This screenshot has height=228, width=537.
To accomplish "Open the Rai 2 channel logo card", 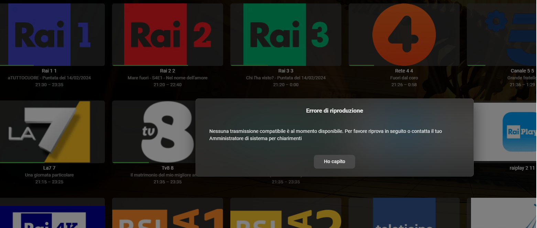I will tap(167, 35).
